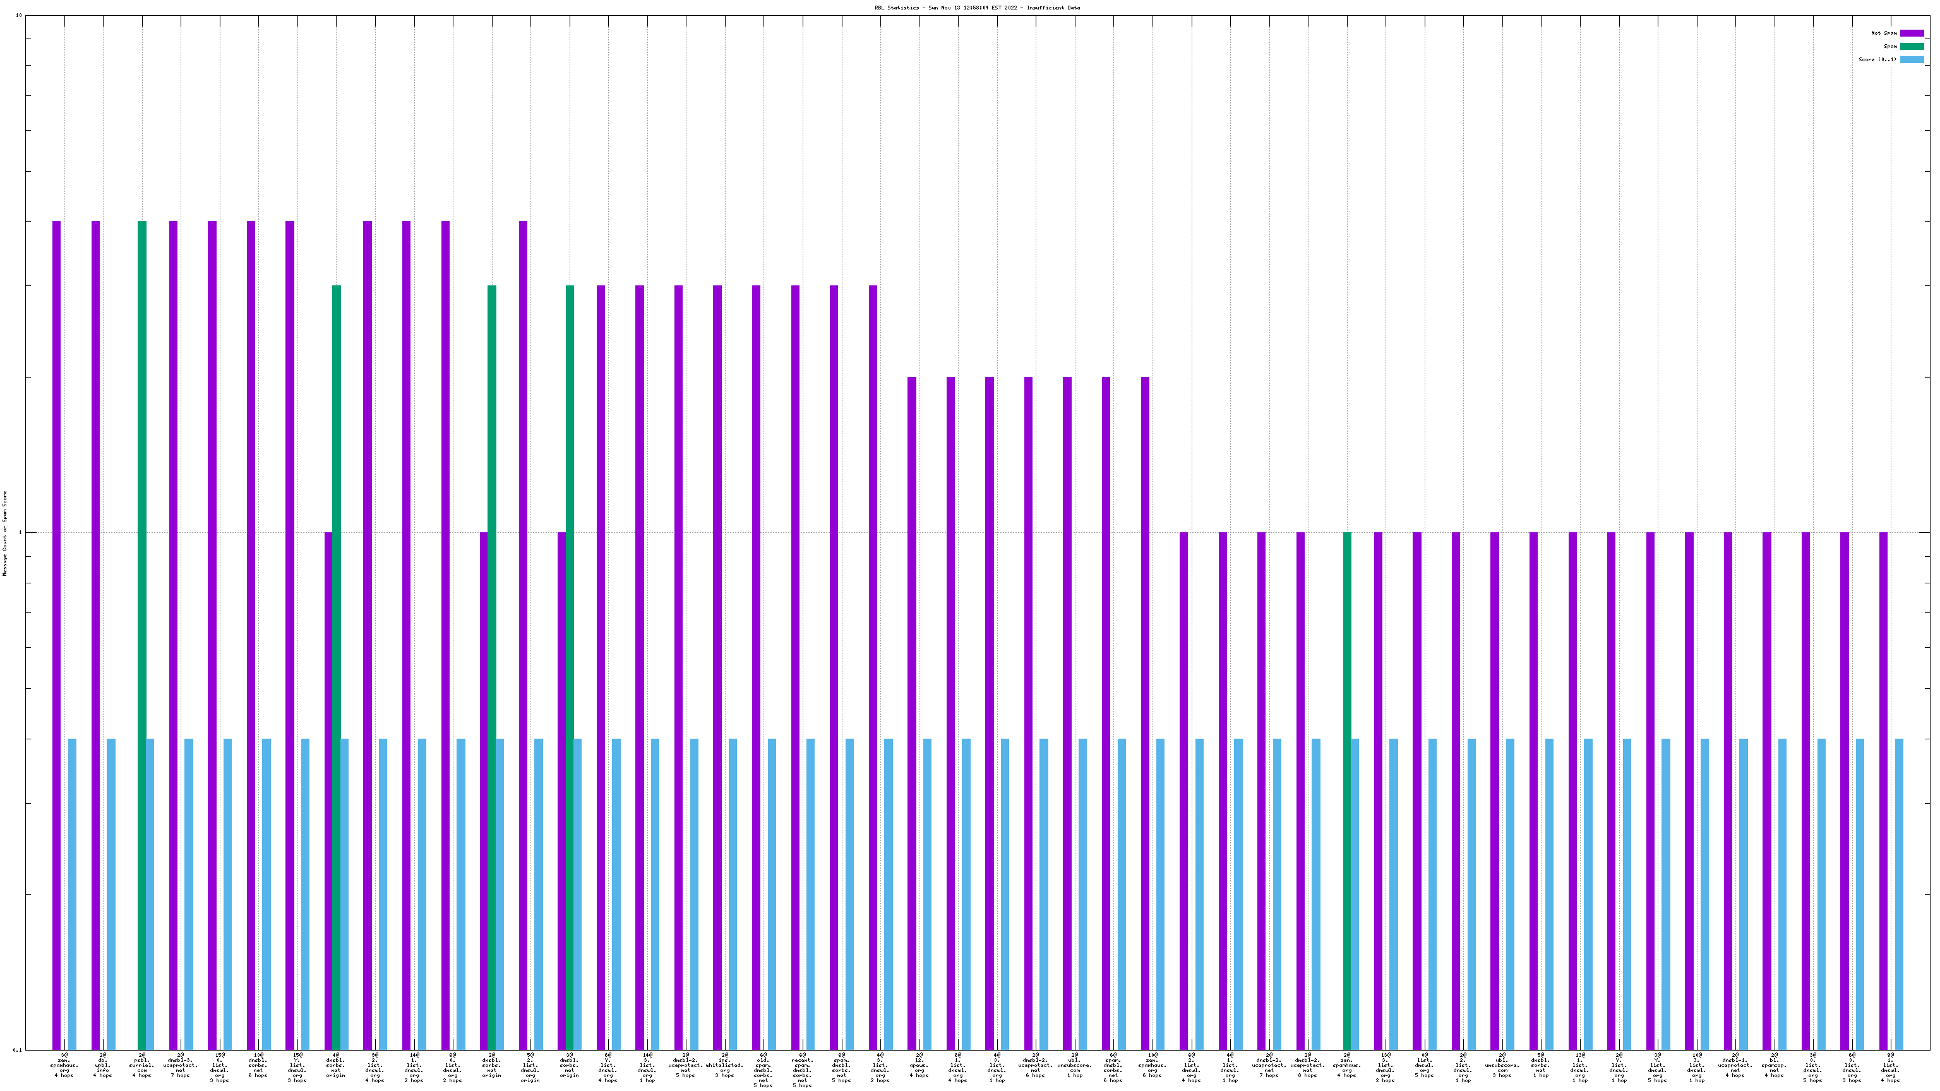Image resolution: width=1940 pixels, height=1091 pixels.
Task: Select the old.spam.dnsbl.sorbs.net axis label
Action: coord(763,1070)
